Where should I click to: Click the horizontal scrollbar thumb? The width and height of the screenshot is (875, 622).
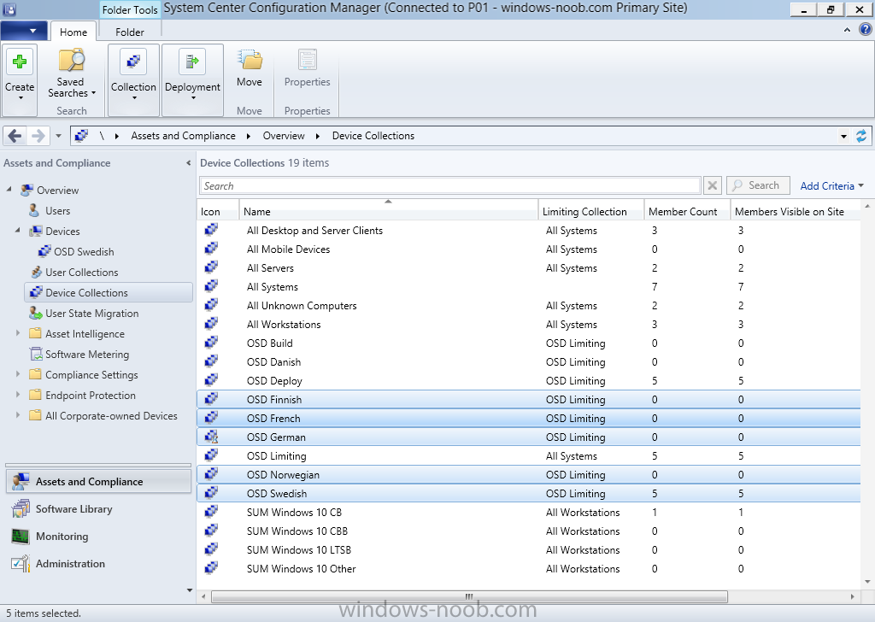[469, 596]
